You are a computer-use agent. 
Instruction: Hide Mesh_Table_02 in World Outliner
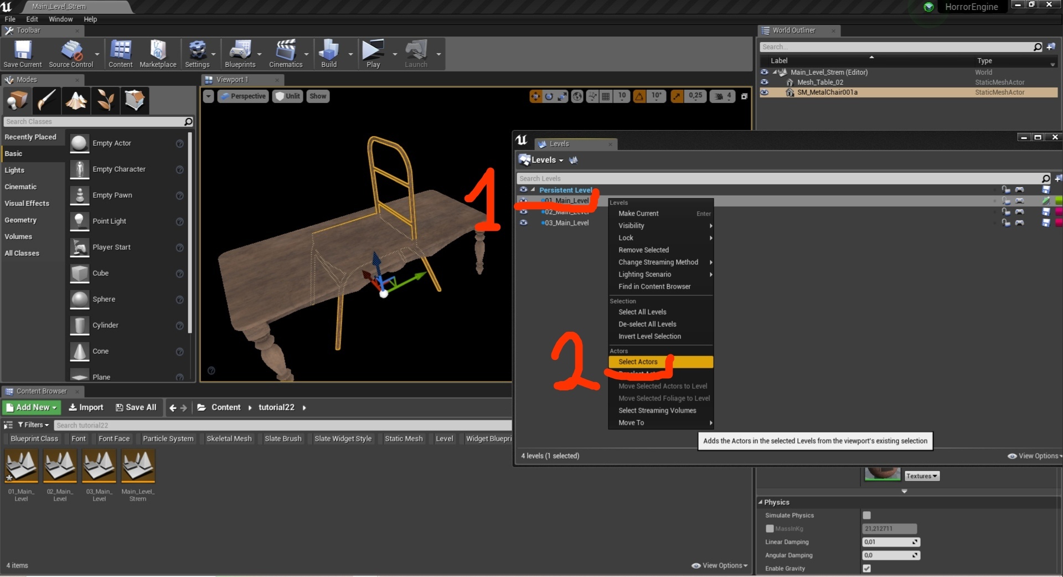coord(764,82)
